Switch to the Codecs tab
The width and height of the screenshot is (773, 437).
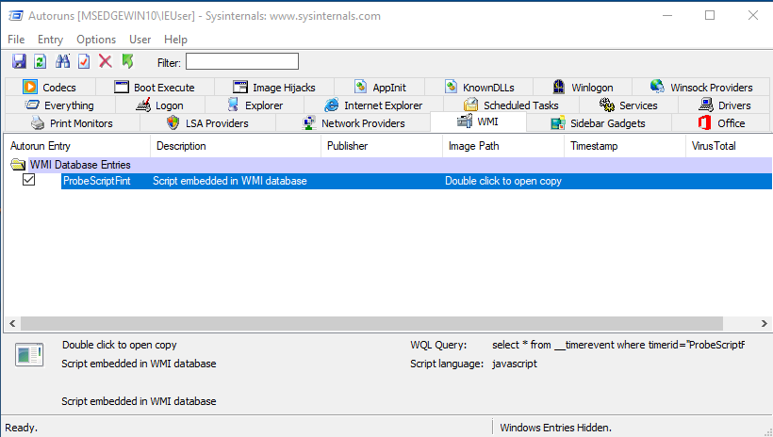pyautogui.click(x=50, y=88)
